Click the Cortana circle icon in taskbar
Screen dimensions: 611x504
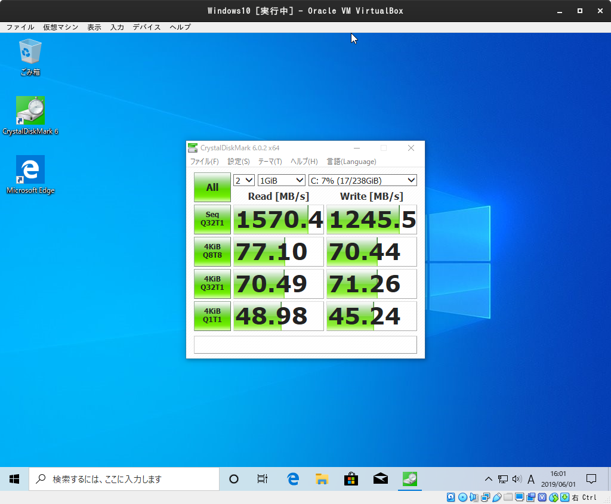234,479
